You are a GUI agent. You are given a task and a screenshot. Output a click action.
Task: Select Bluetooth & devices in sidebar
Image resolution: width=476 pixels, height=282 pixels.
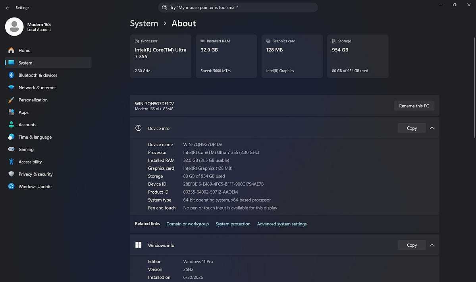point(48,75)
